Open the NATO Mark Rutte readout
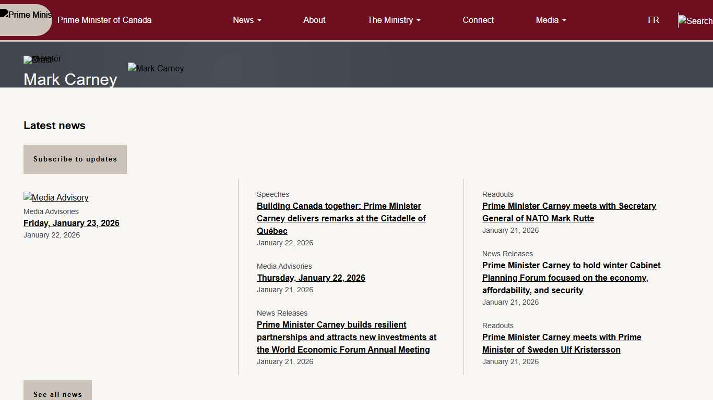The image size is (713, 400). click(569, 212)
